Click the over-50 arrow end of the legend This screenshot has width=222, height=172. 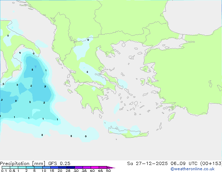(111, 167)
